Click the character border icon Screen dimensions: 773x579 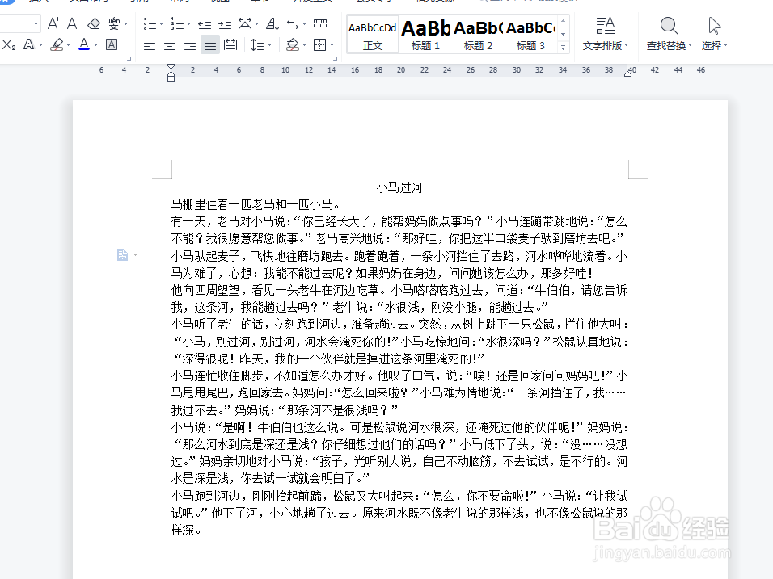110,44
